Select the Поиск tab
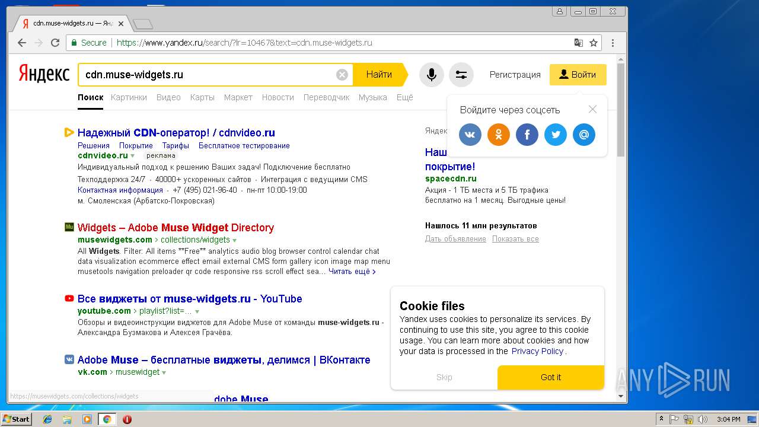This screenshot has width=759, height=427. [91, 97]
